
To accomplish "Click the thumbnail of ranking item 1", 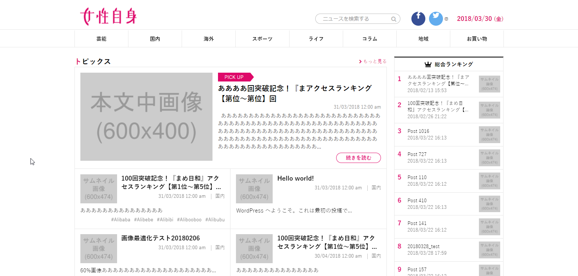I will tap(490, 84).
